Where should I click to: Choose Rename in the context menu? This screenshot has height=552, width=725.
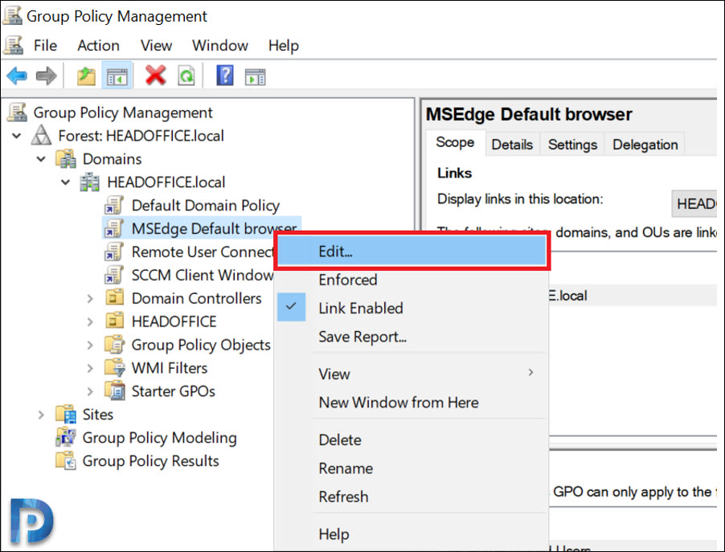click(x=346, y=468)
